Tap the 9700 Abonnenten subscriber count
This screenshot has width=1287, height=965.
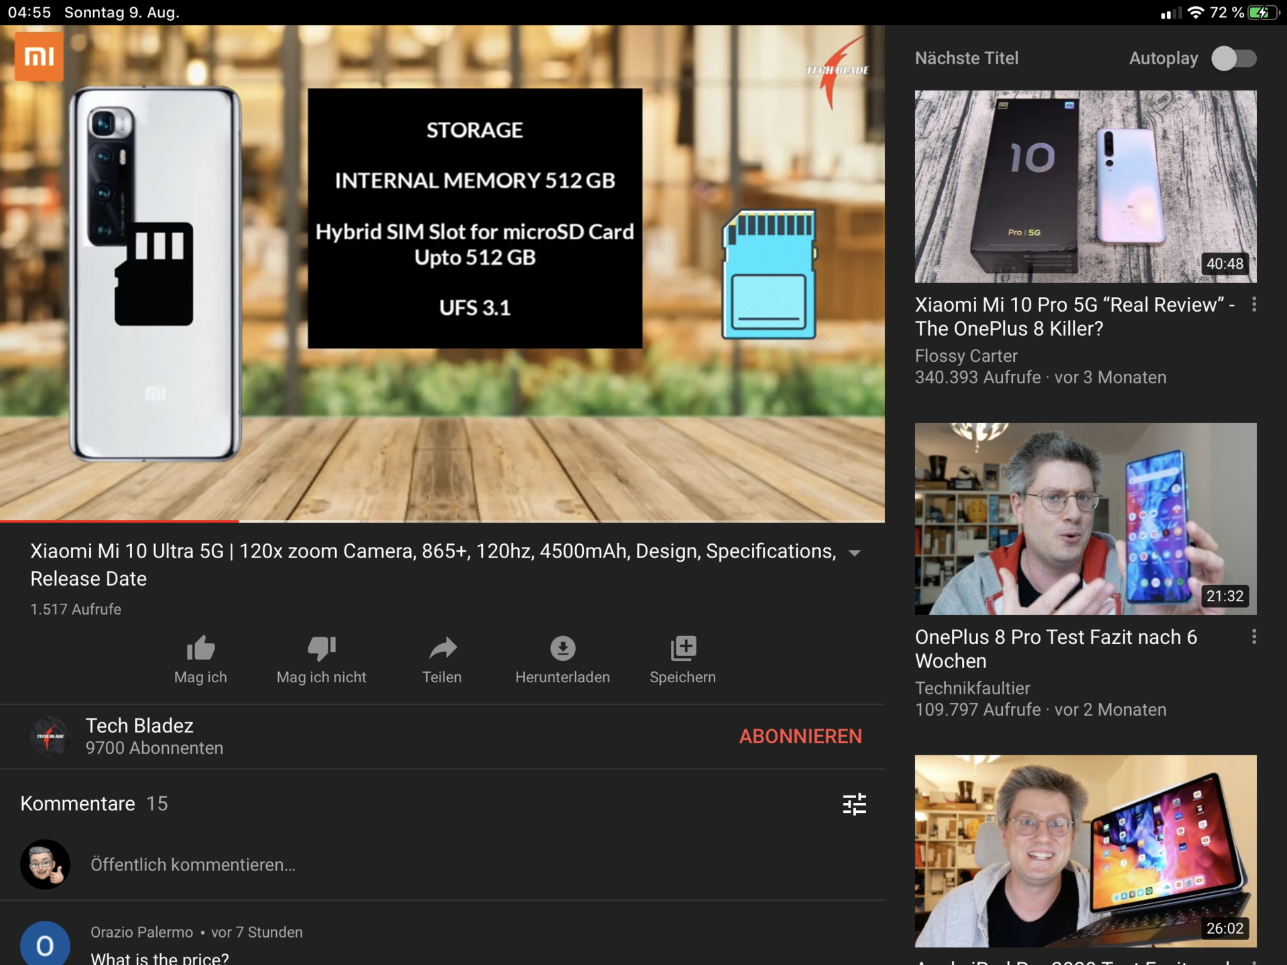(x=154, y=748)
